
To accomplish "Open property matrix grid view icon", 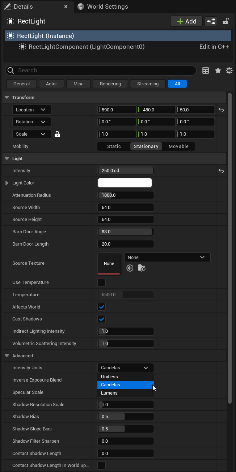I will (x=206, y=71).
